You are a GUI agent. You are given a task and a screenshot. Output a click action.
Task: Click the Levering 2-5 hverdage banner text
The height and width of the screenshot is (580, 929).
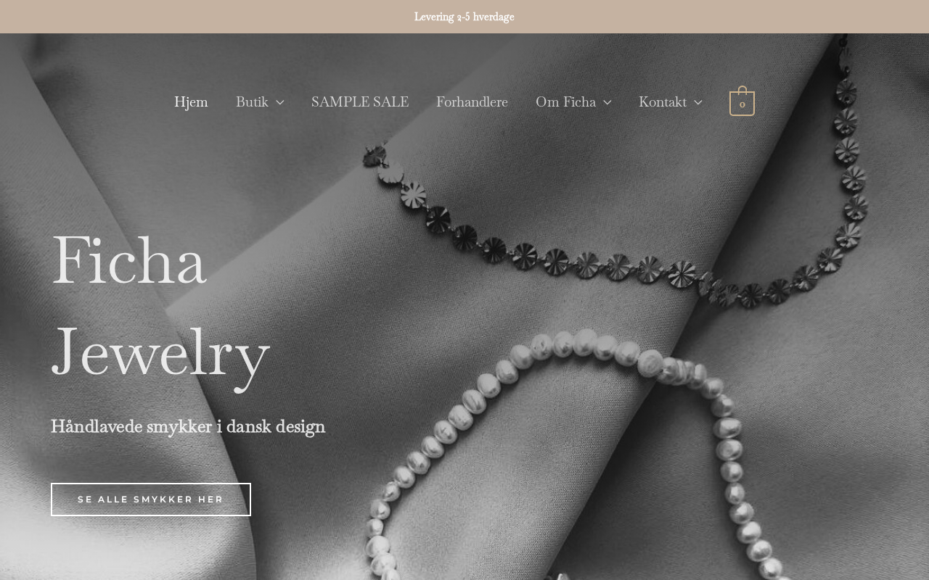click(464, 17)
